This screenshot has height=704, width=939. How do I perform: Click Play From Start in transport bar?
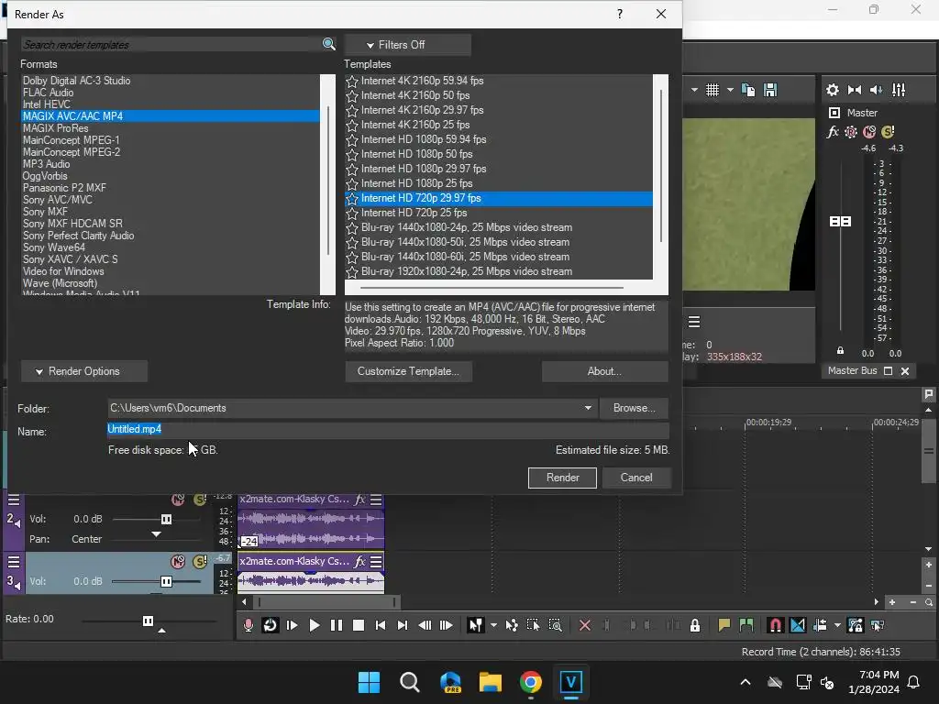tap(293, 625)
